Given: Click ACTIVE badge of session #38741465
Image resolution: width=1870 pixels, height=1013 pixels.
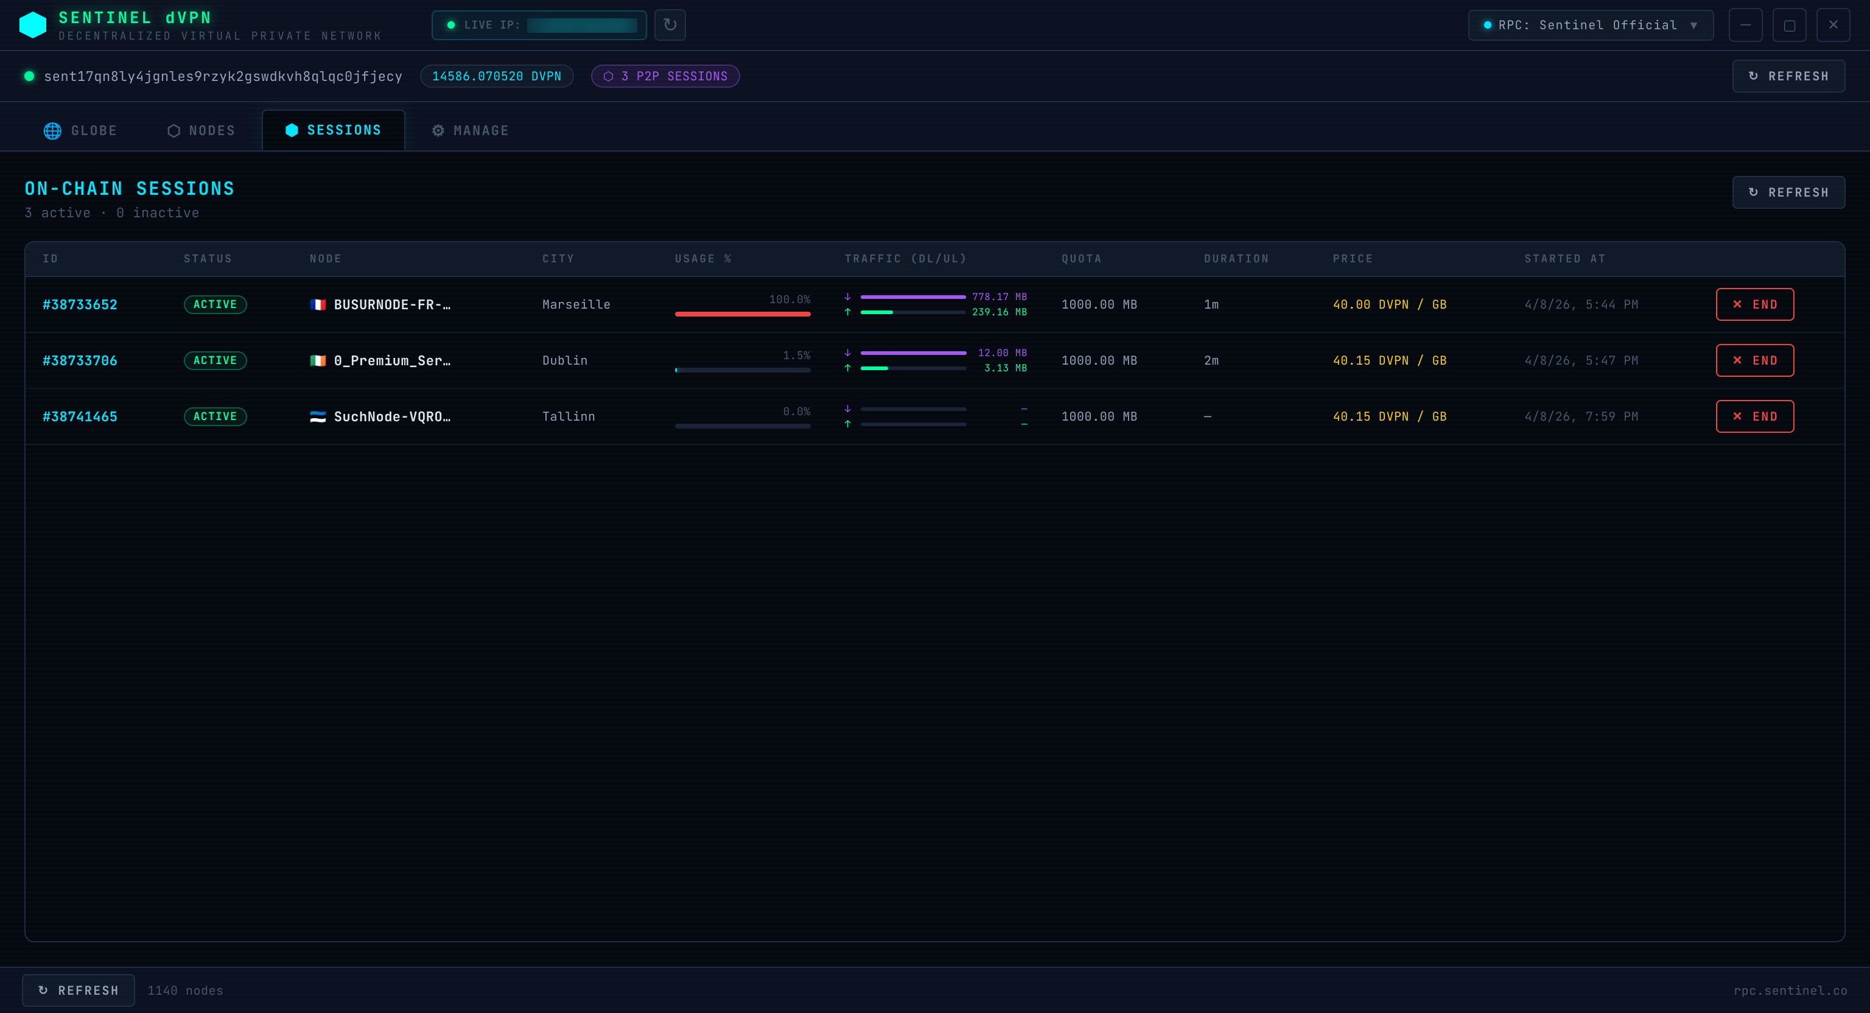Looking at the screenshot, I should tap(215, 416).
